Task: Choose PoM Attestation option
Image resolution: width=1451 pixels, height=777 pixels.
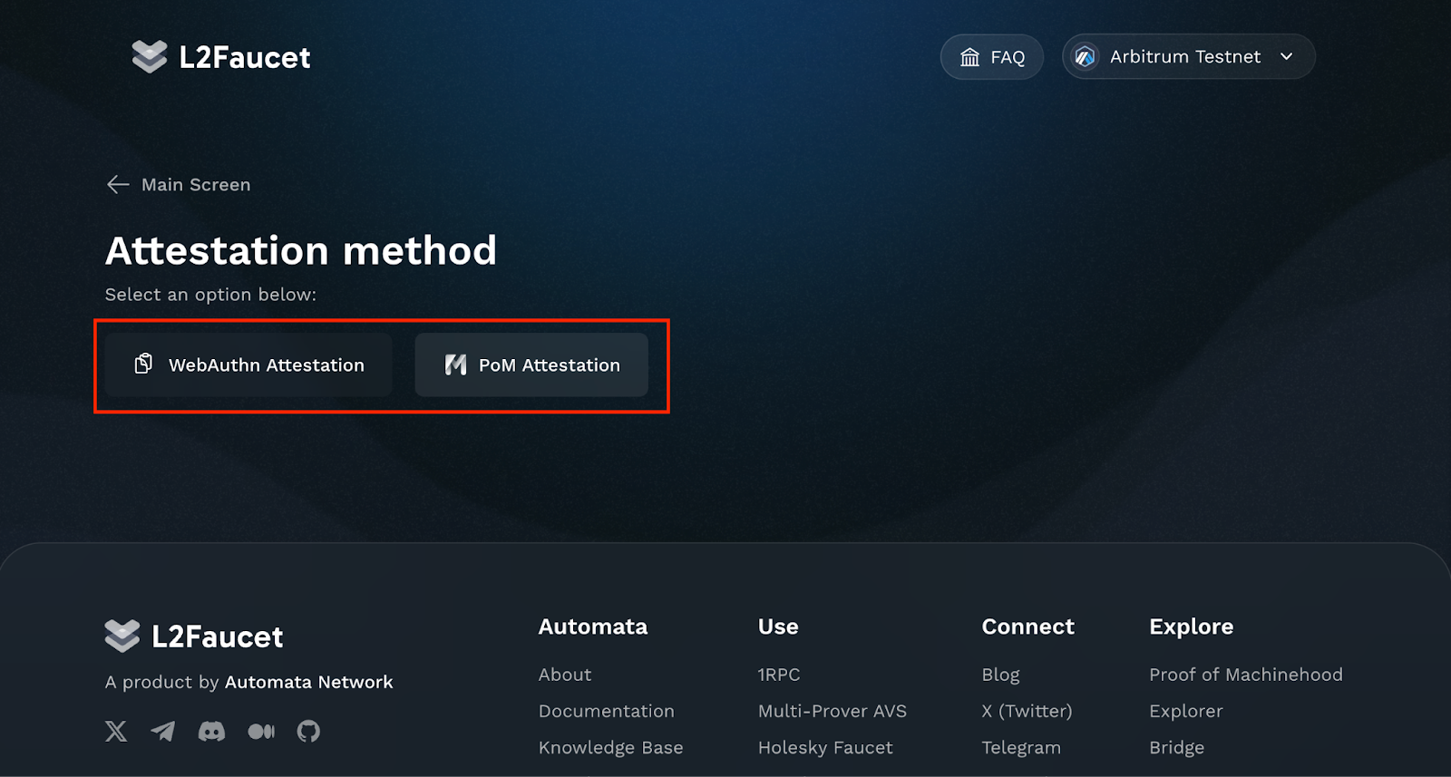Action: coord(531,364)
